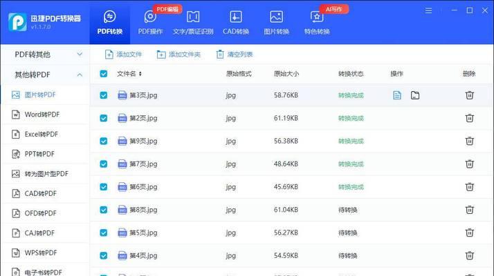Select 图片转PDF in the sidebar
The width and height of the screenshot is (494, 276).
tap(45, 95)
